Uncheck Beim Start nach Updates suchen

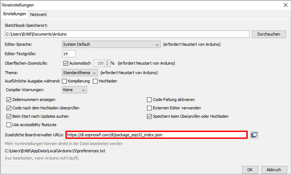click(x=8, y=116)
